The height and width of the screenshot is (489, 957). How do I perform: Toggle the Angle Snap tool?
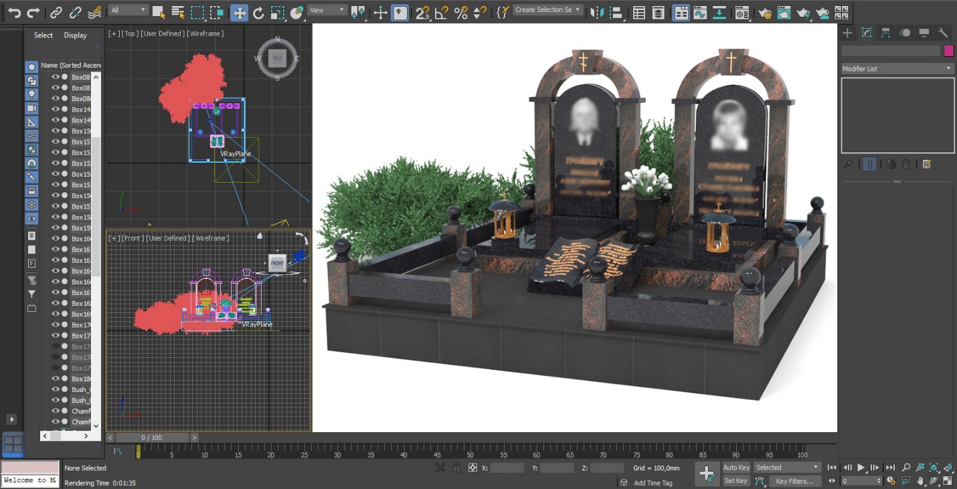coord(442,12)
